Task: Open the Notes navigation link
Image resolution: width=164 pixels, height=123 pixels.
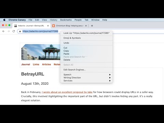Action: [x=57, y=64]
